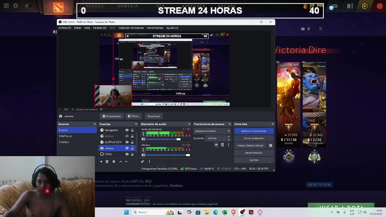The height and width of the screenshot is (217, 386).
Task: Open the Vista menu
Action: (x=87, y=28)
